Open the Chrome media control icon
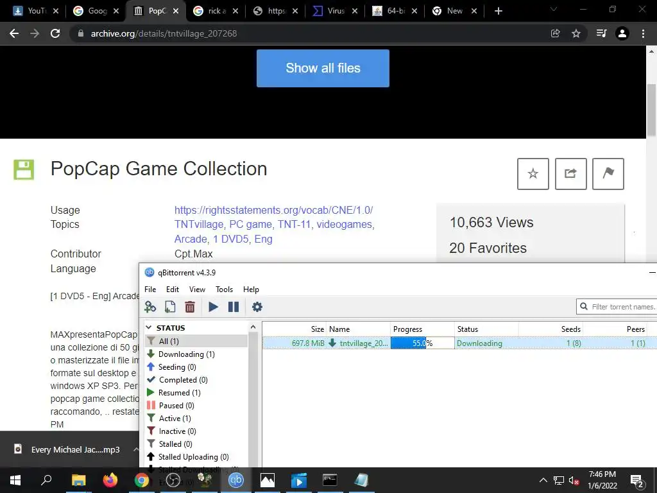 click(601, 33)
